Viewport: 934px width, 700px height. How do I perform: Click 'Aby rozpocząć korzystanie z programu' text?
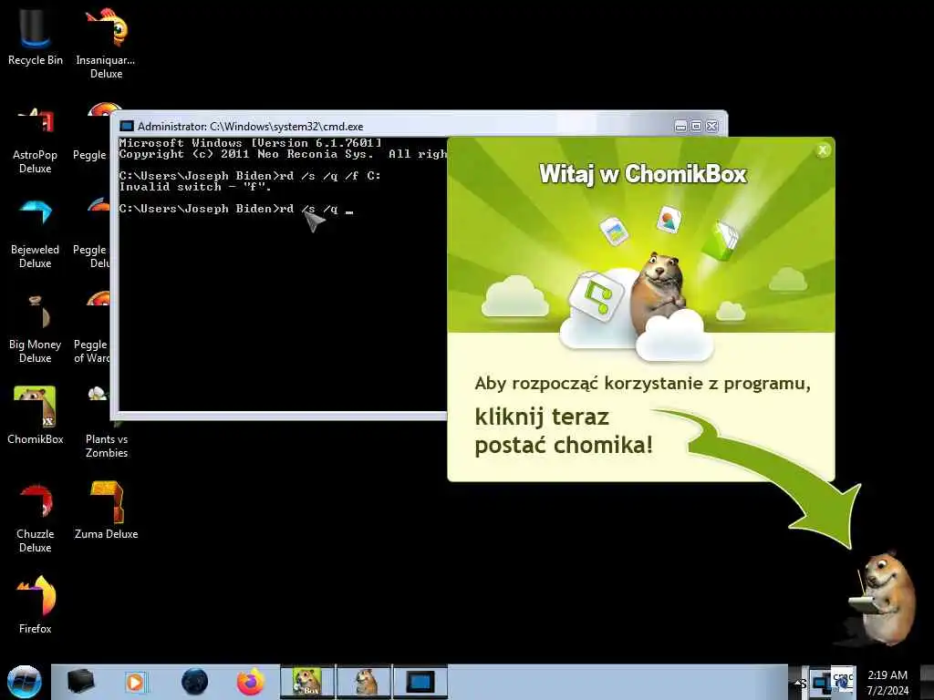pyautogui.click(x=643, y=384)
